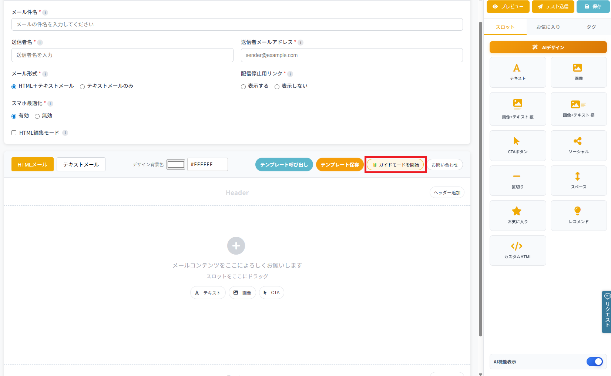
Task: Click the 画像+テキスト 横 slot icon
Action: pos(578,109)
